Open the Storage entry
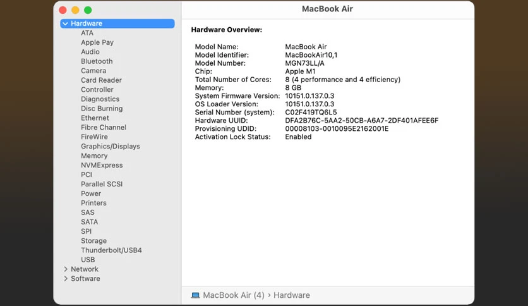Viewport: 528px width, 306px height. [x=93, y=241]
